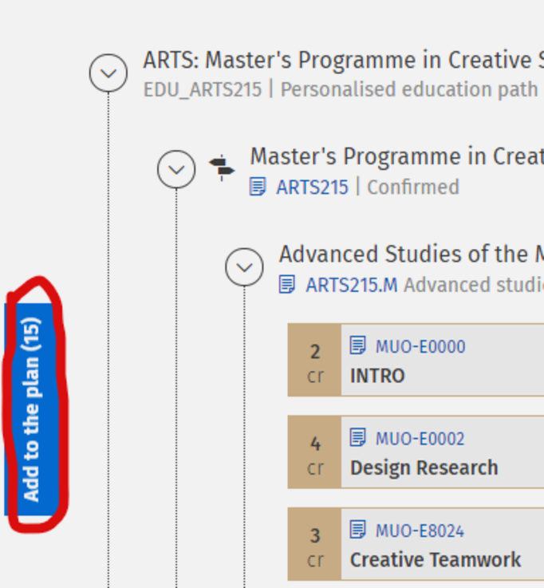Viewport: 544px width, 588px height.
Task: Select the Creative Teamwork course title
Action: 435,560
